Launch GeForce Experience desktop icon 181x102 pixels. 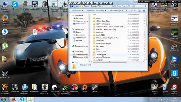[65, 89]
